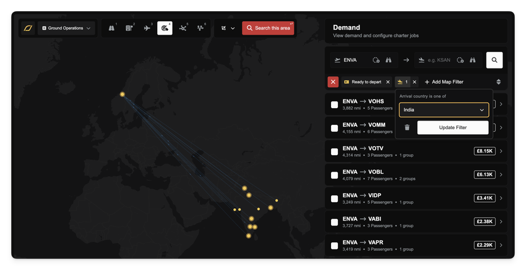
Task: Click the arrival airport input field
Action: 438,60
